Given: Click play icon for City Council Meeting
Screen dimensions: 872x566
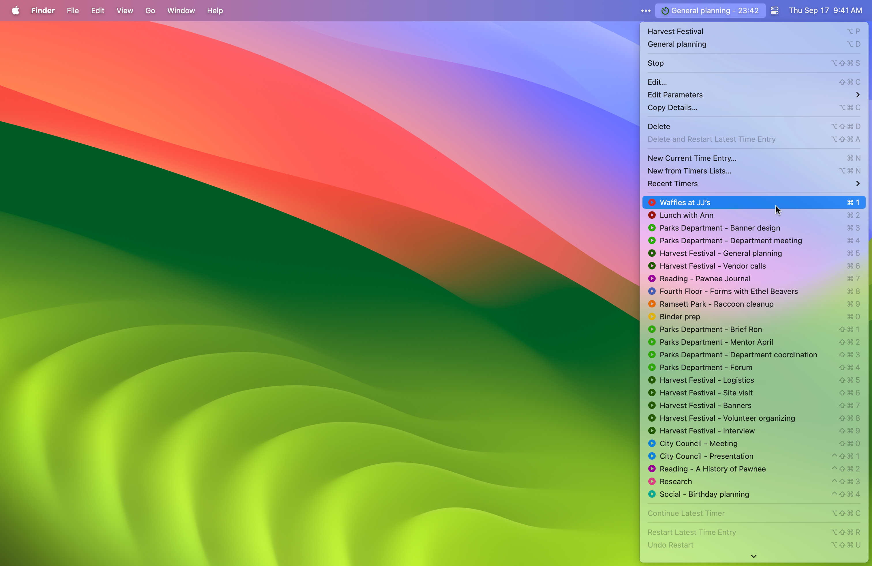Looking at the screenshot, I should point(651,443).
